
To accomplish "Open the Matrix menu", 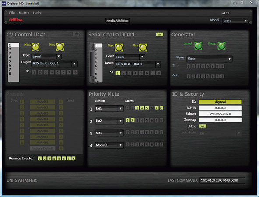I will pyautogui.click(x=24, y=13).
